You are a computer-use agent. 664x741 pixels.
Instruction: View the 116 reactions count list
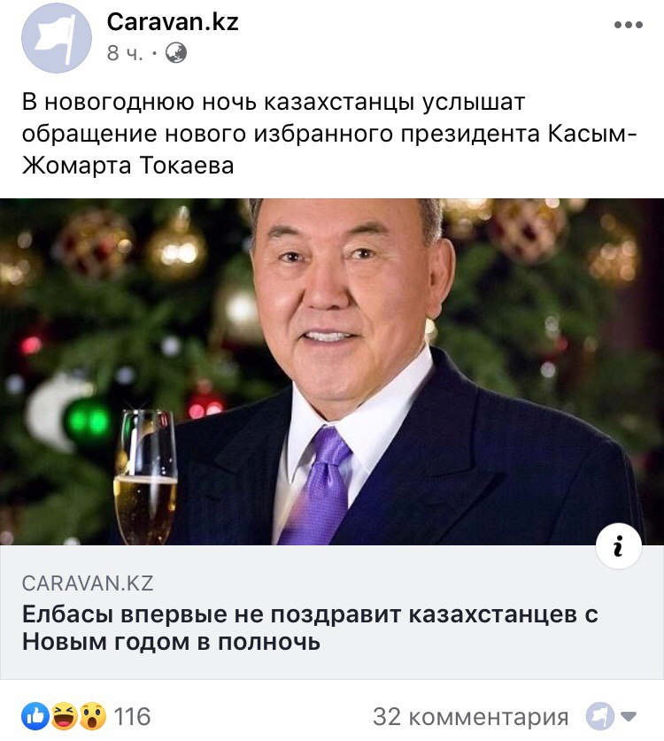(132, 716)
